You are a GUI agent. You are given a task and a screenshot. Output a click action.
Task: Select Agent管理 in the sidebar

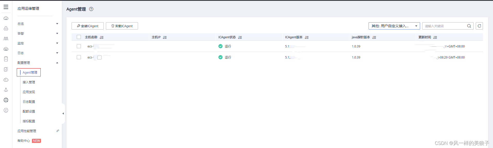30,73
